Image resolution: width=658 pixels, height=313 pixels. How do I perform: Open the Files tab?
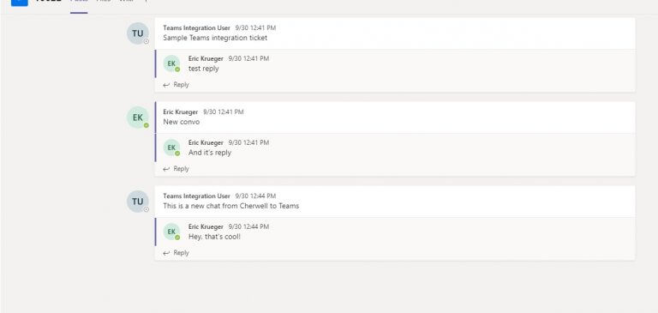(104, 2)
